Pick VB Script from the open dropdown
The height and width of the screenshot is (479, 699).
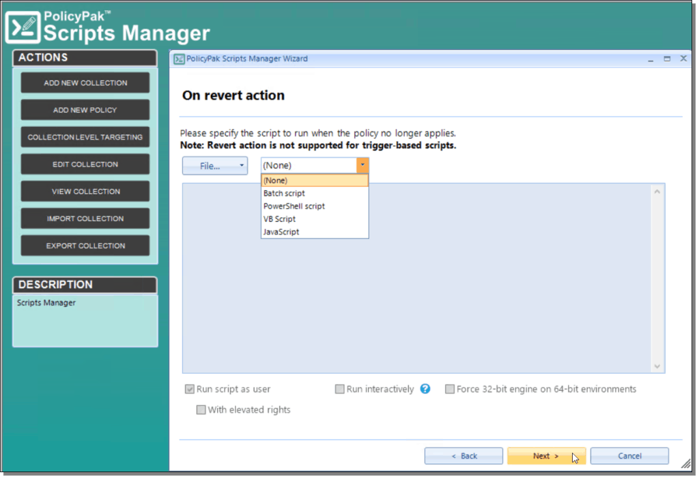(279, 218)
